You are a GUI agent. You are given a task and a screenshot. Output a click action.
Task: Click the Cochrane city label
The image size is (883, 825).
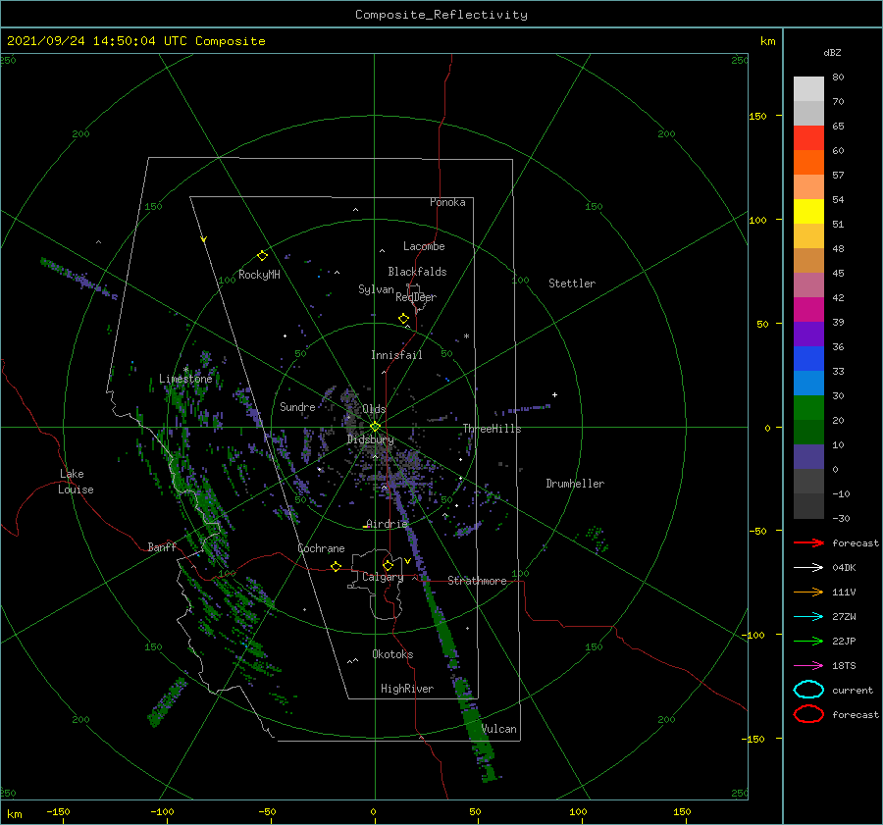[321, 548]
